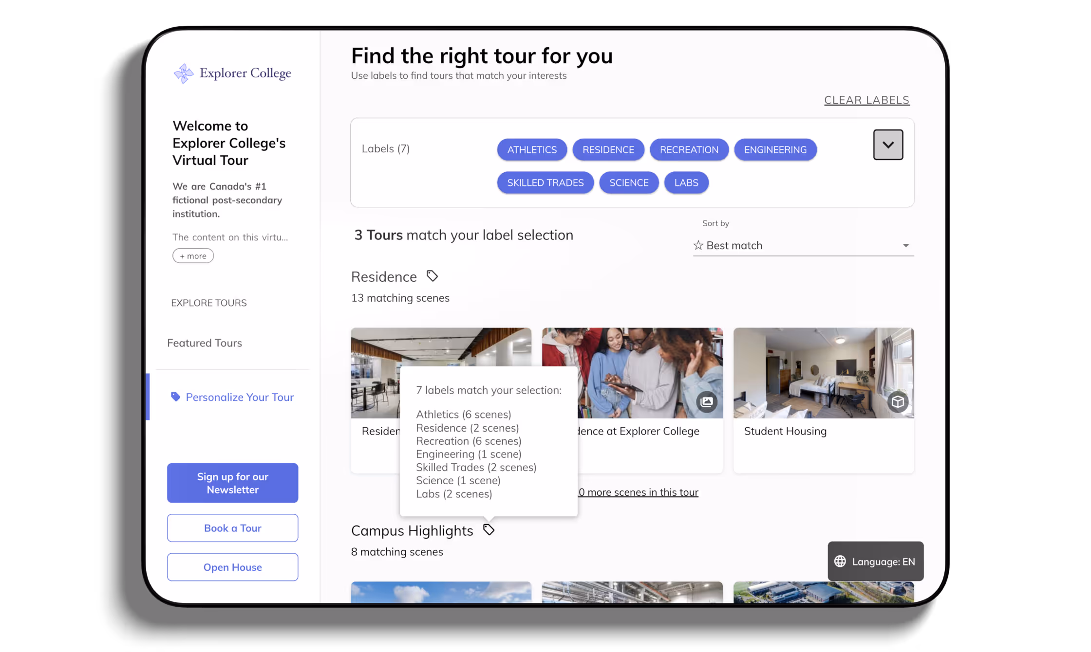Image resolution: width=1091 pixels, height=652 pixels.
Task: Expand the labels panel with chevron button
Action: click(x=888, y=145)
